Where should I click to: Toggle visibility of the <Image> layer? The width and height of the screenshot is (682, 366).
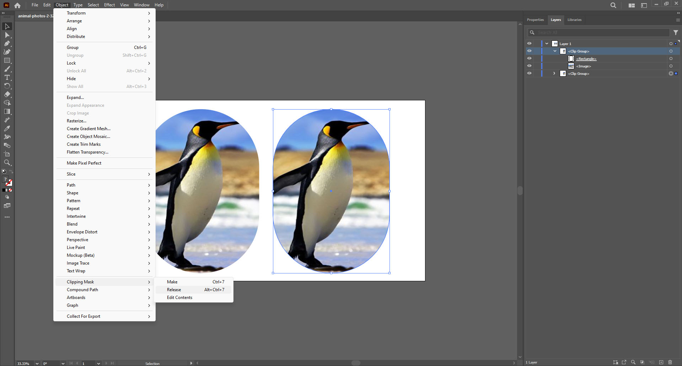pyautogui.click(x=529, y=66)
